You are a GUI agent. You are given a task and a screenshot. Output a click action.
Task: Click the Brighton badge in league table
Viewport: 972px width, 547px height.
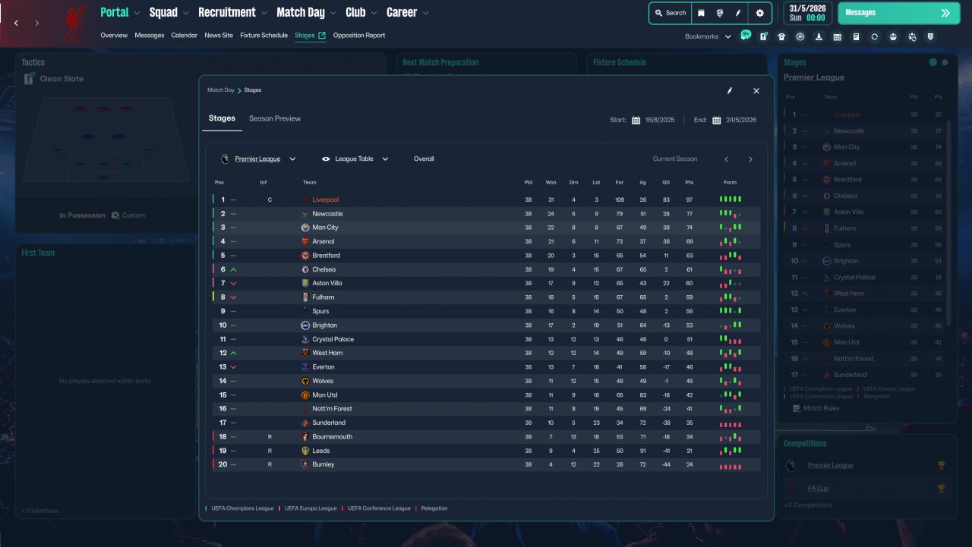pyautogui.click(x=305, y=325)
